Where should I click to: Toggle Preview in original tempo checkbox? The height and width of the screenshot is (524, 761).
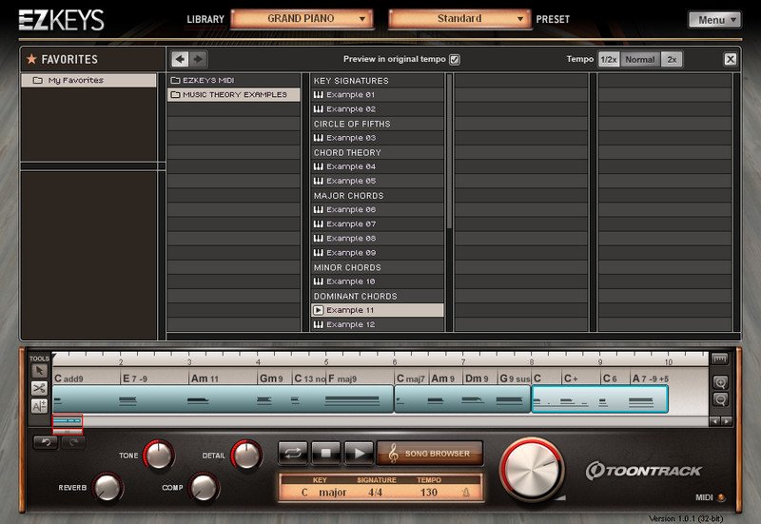(x=455, y=59)
